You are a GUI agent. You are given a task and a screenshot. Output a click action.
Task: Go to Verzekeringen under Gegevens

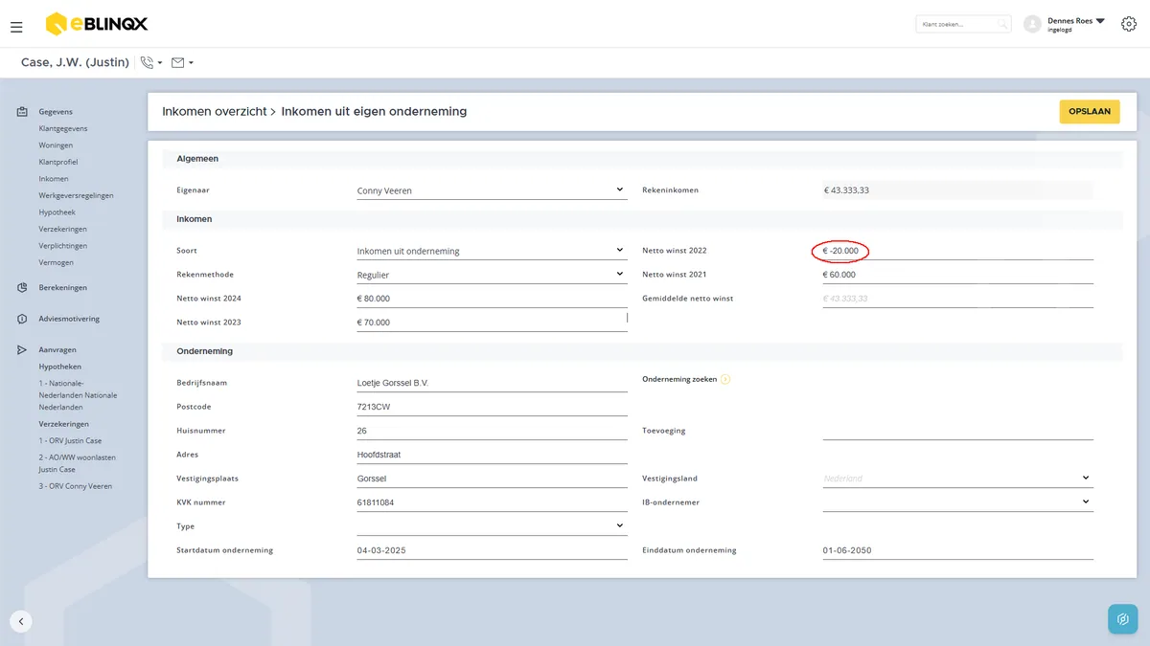(63, 229)
